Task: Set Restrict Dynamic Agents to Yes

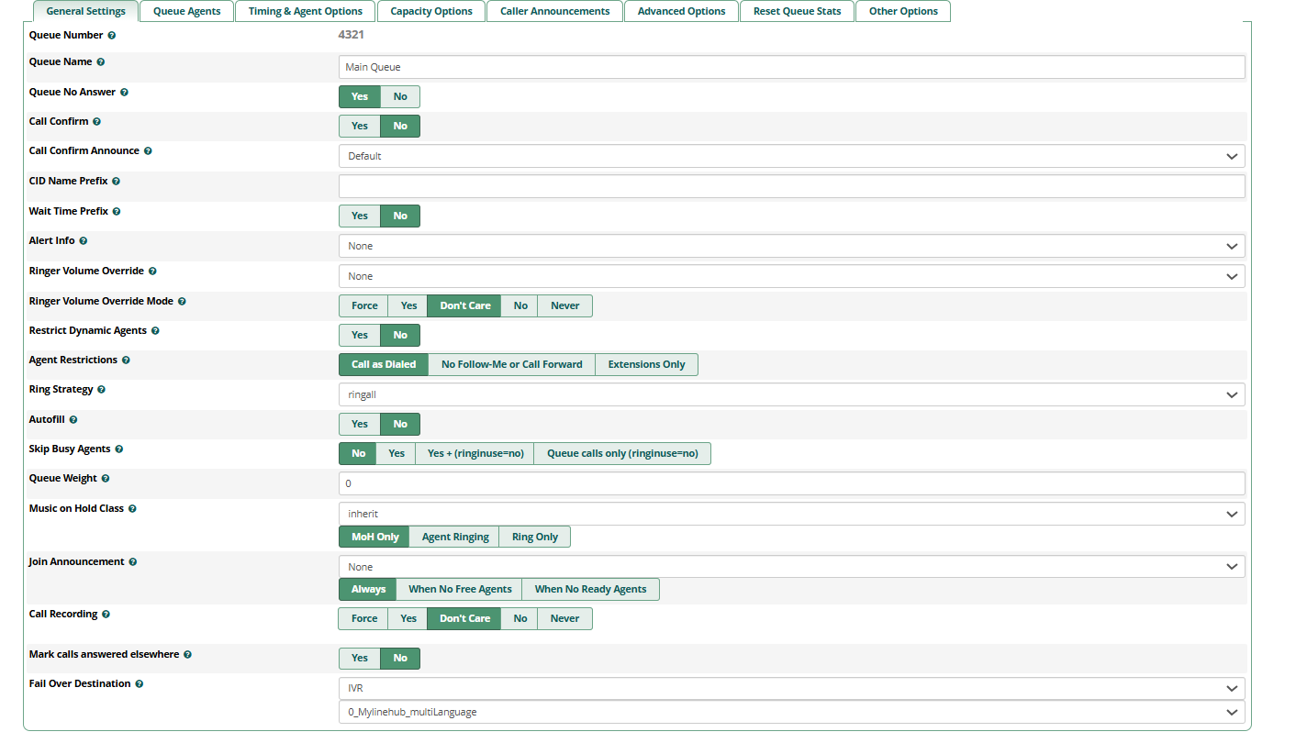Action: 360,335
